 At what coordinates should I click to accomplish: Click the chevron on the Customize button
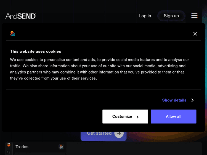[x=137, y=117]
